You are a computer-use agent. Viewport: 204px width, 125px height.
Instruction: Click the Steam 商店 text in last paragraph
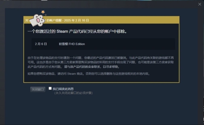[x=75, y=74]
